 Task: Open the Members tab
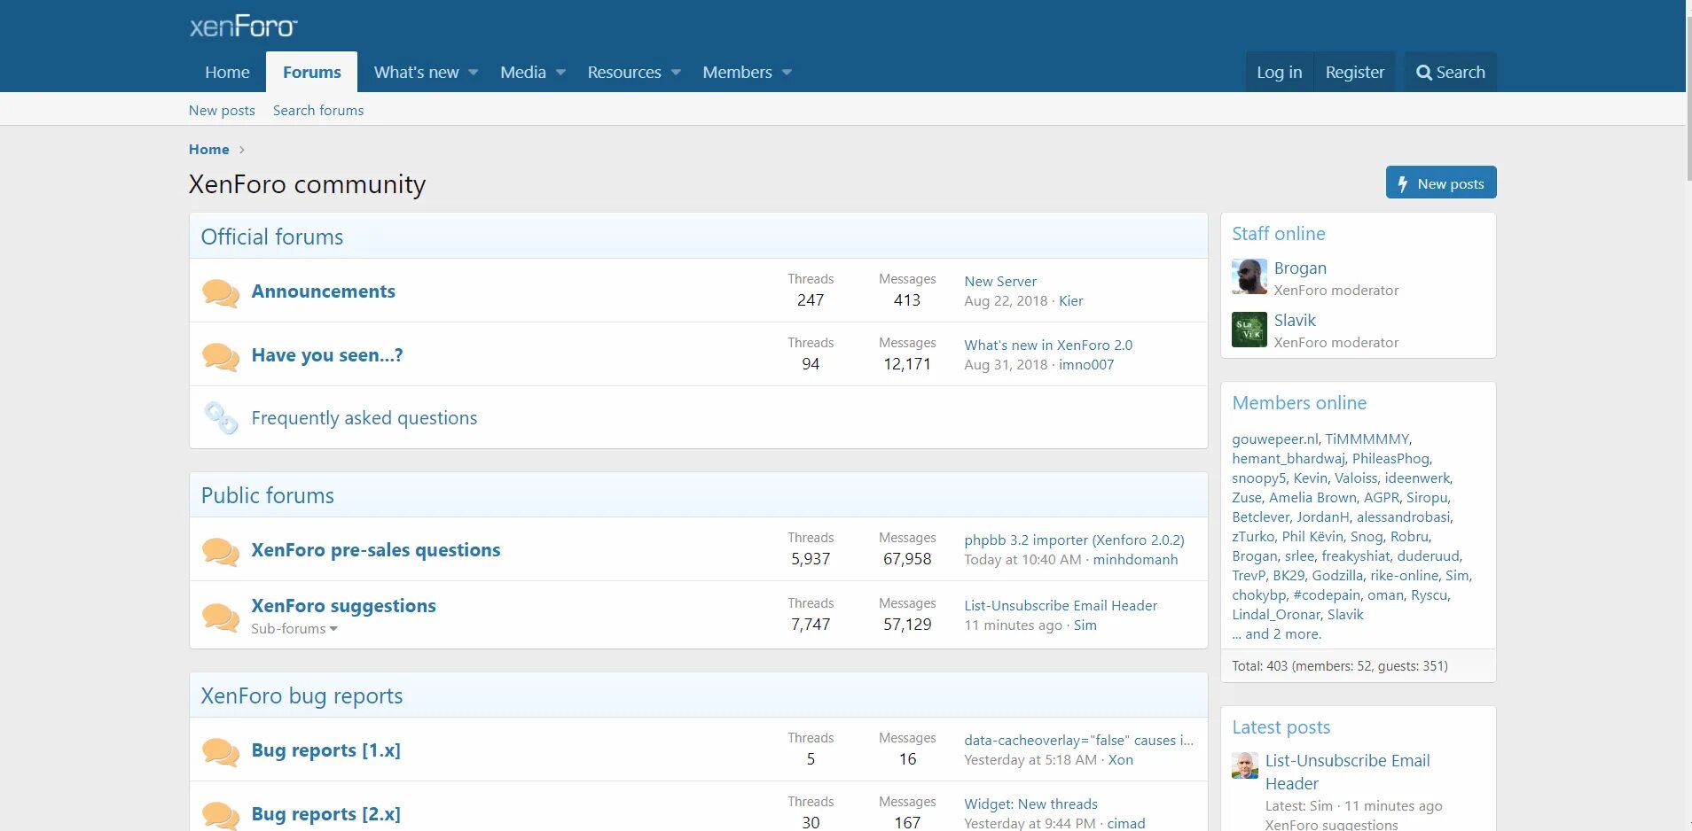737,72
